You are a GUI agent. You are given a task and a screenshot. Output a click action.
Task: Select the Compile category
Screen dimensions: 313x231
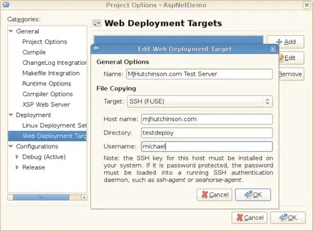pyautogui.click(x=34, y=52)
